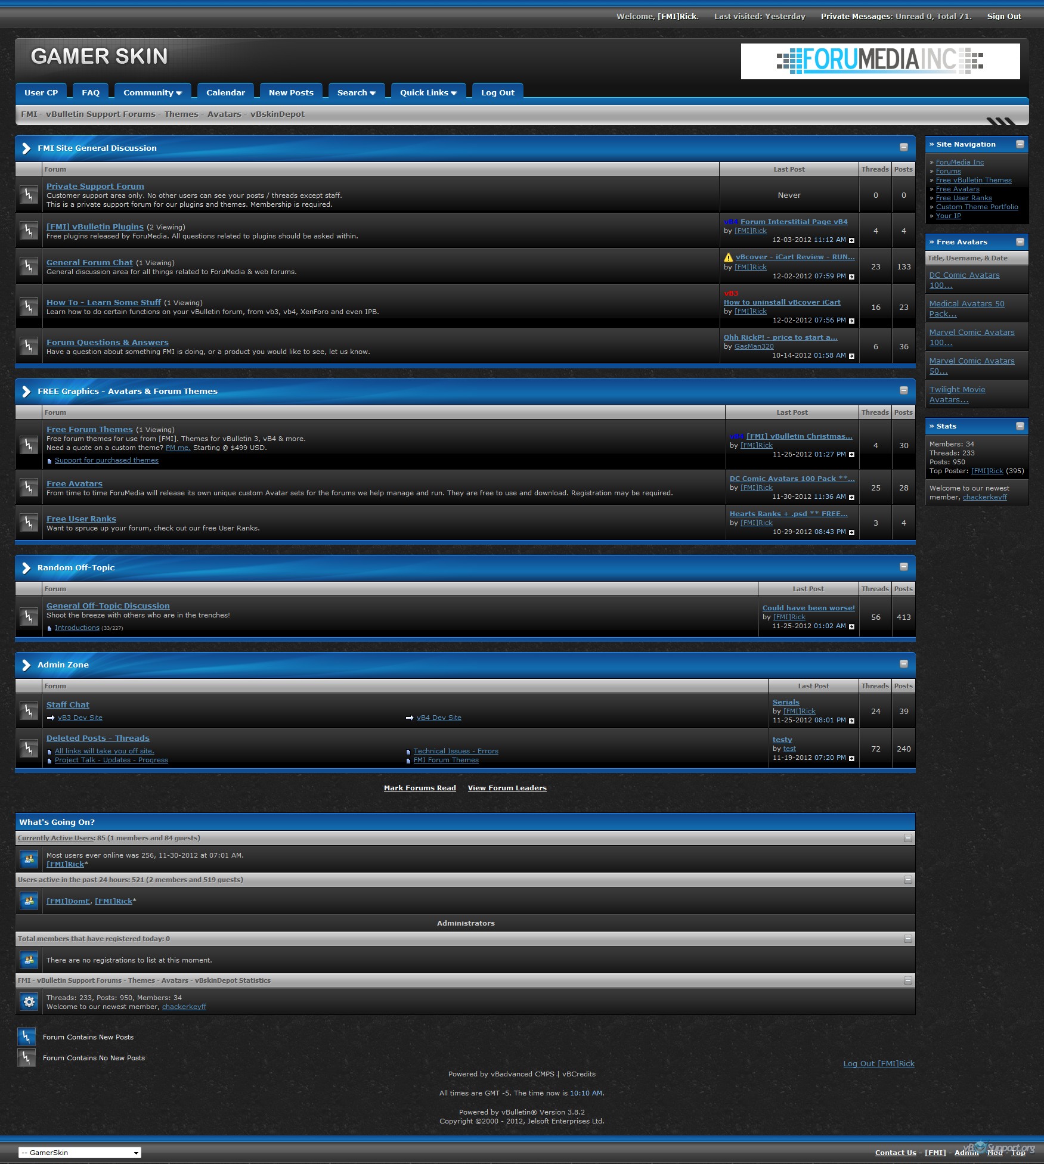This screenshot has width=1044, height=1164.
Task: Go to last post icon for vBulletin Christmas thread
Action: tap(851, 455)
